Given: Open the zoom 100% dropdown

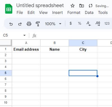Looking at the screenshot, I should coord(53,24).
